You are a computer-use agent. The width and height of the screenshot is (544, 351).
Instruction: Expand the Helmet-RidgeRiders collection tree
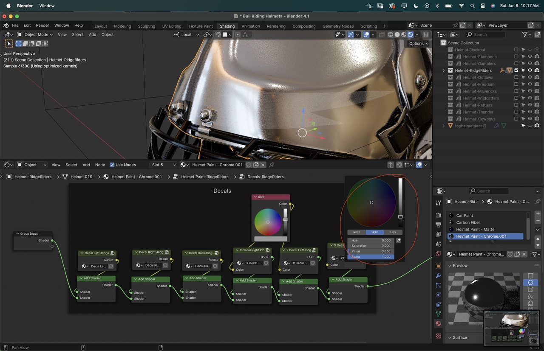pos(444,70)
